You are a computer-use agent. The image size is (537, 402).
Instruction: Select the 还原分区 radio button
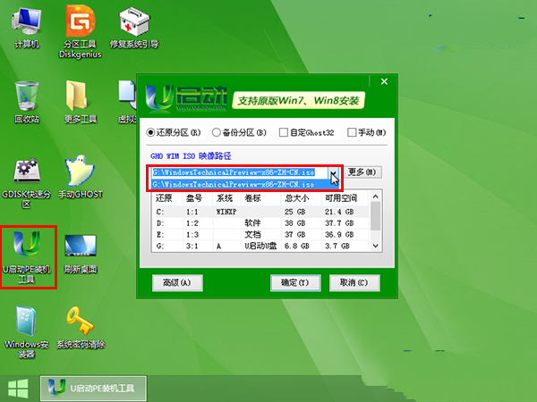tap(151, 133)
